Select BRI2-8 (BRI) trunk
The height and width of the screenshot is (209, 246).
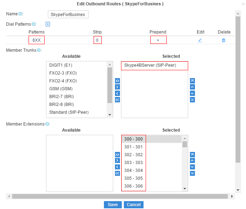point(76,104)
